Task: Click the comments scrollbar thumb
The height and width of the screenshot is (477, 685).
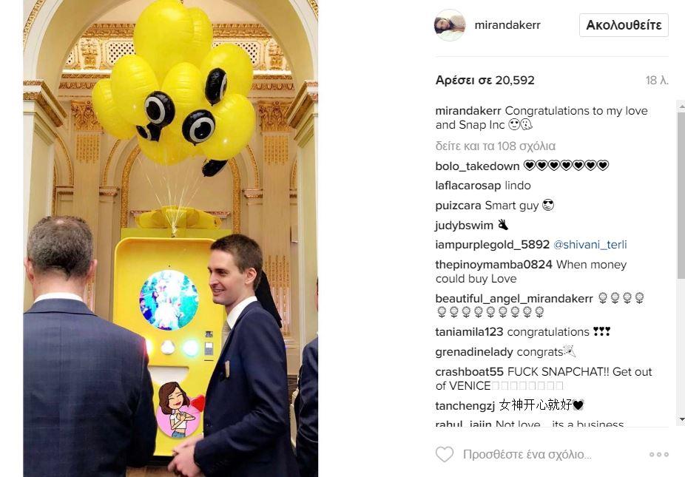Action: [681, 194]
